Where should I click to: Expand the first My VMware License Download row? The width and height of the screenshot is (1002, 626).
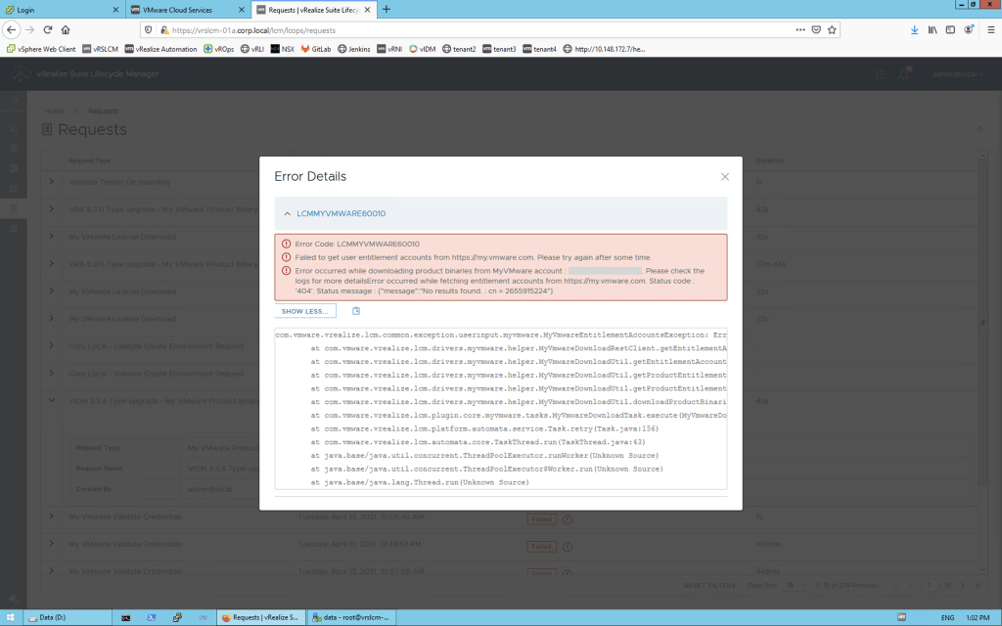pyautogui.click(x=52, y=237)
